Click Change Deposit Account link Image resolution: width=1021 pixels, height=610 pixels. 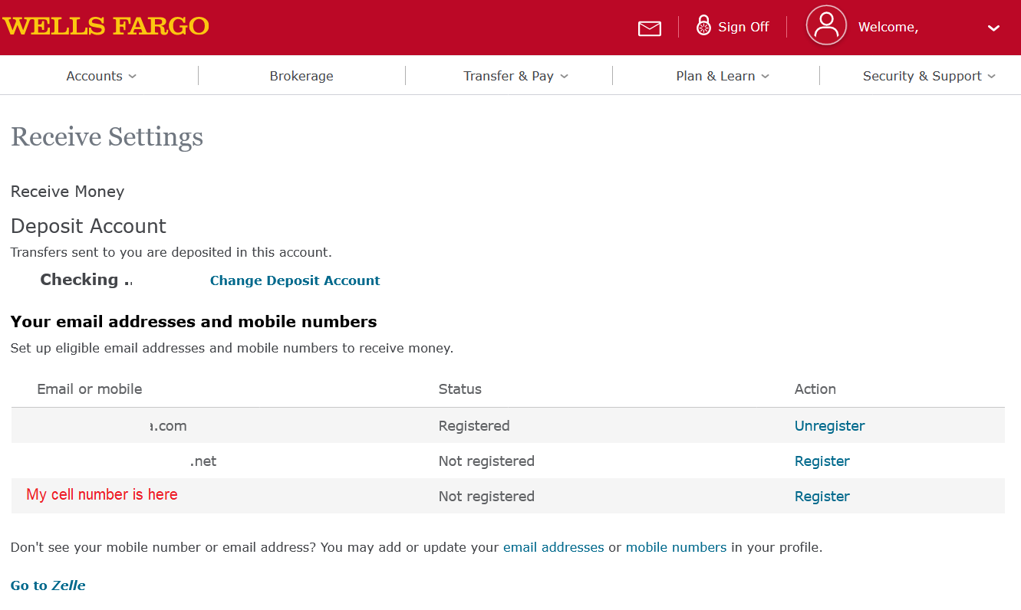point(295,280)
